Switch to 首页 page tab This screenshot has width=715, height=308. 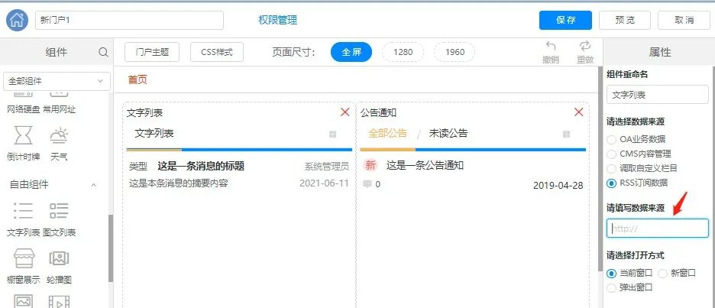[x=137, y=79]
